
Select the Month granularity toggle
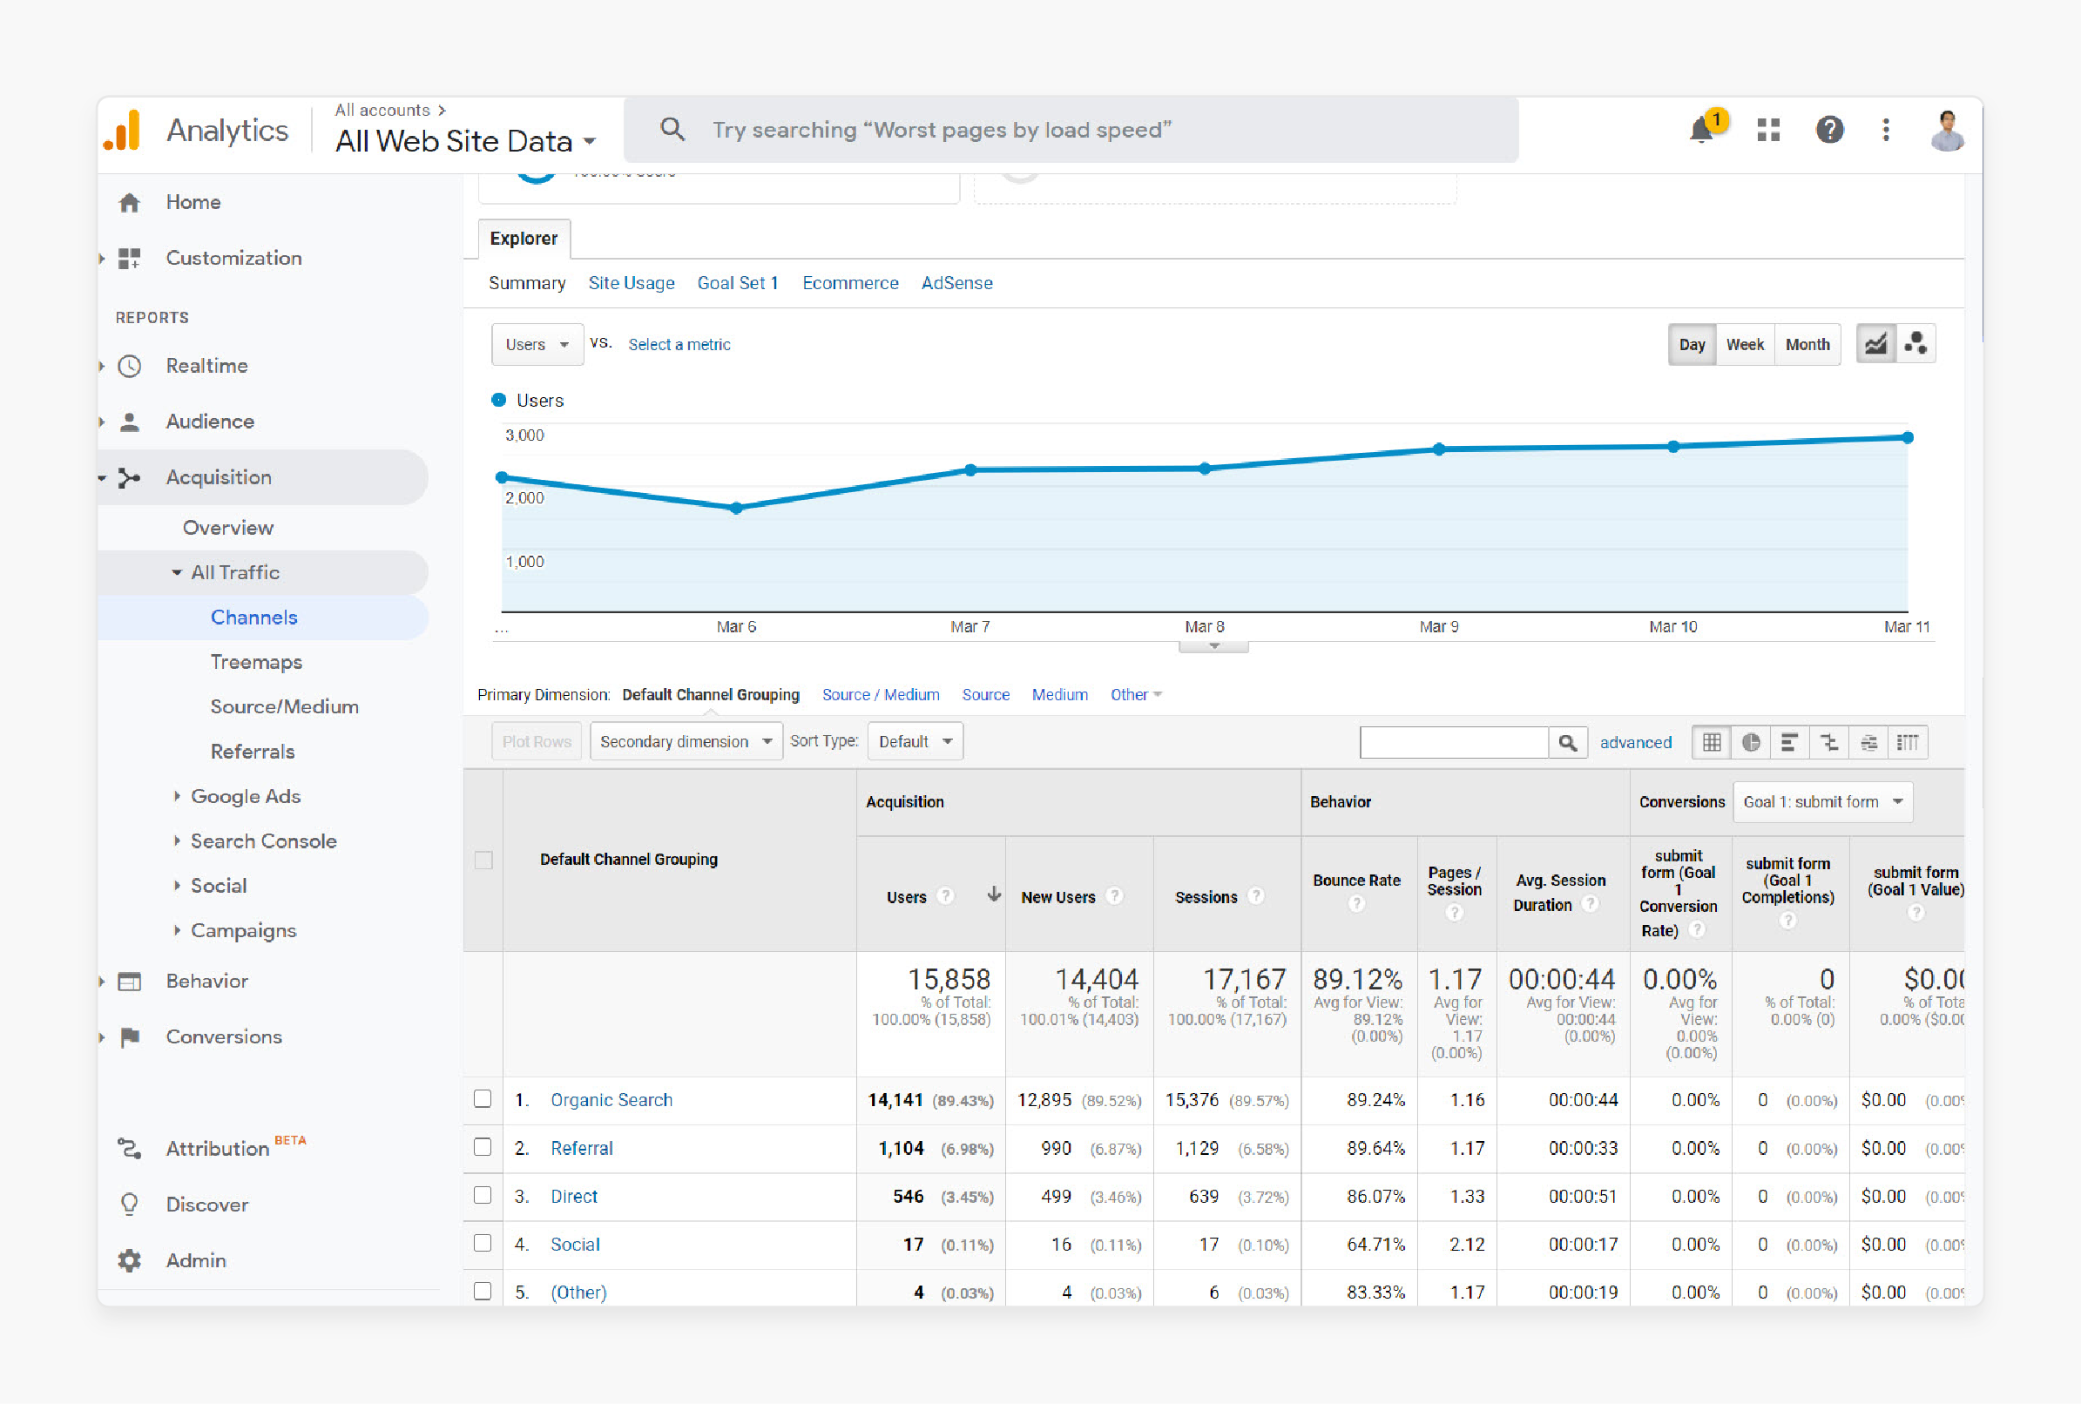coord(1807,345)
